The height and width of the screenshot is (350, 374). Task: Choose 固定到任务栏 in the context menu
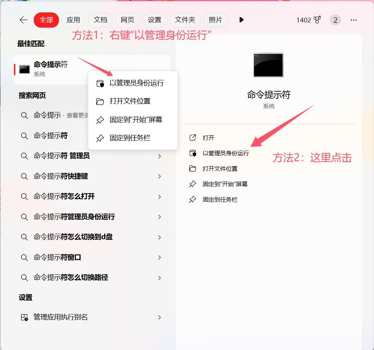click(133, 138)
